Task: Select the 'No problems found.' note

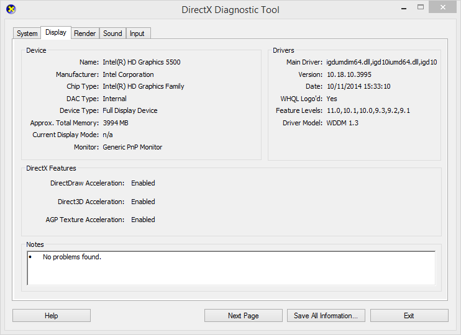Action: pos(72,257)
